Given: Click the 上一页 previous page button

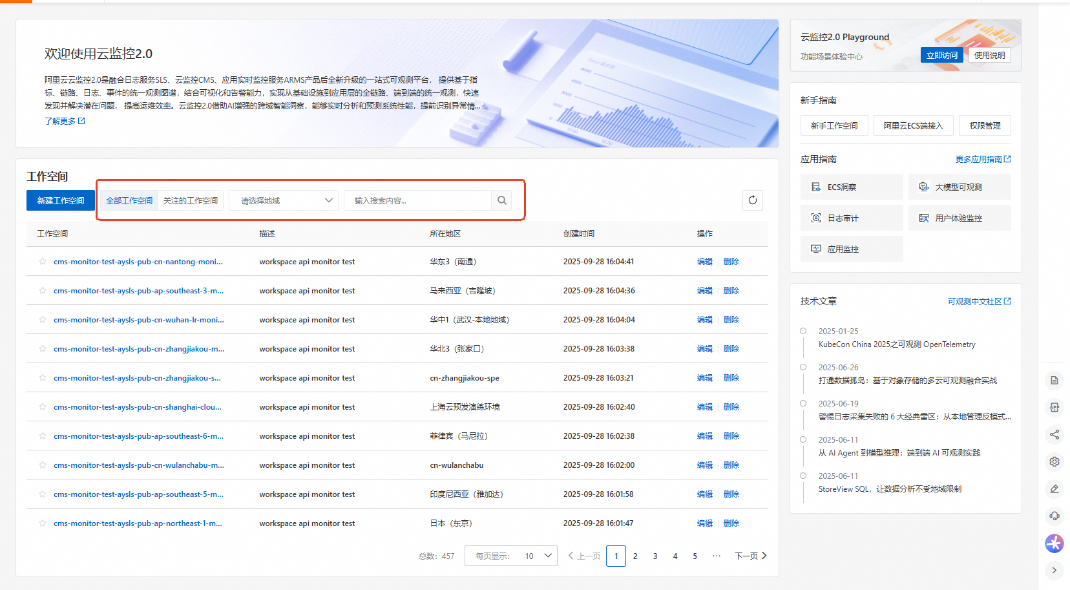Looking at the screenshot, I should [584, 556].
